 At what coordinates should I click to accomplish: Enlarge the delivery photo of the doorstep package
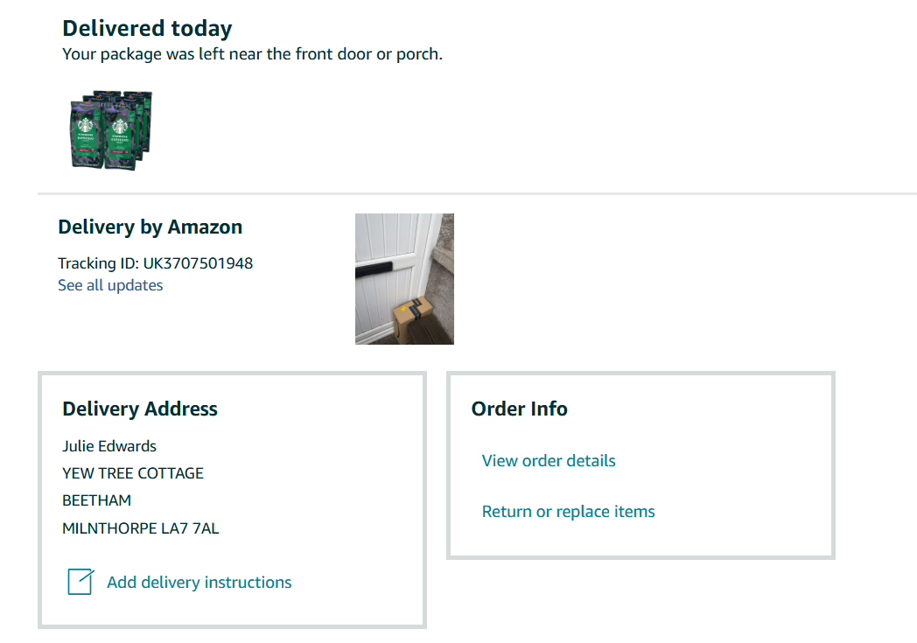click(404, 279)
